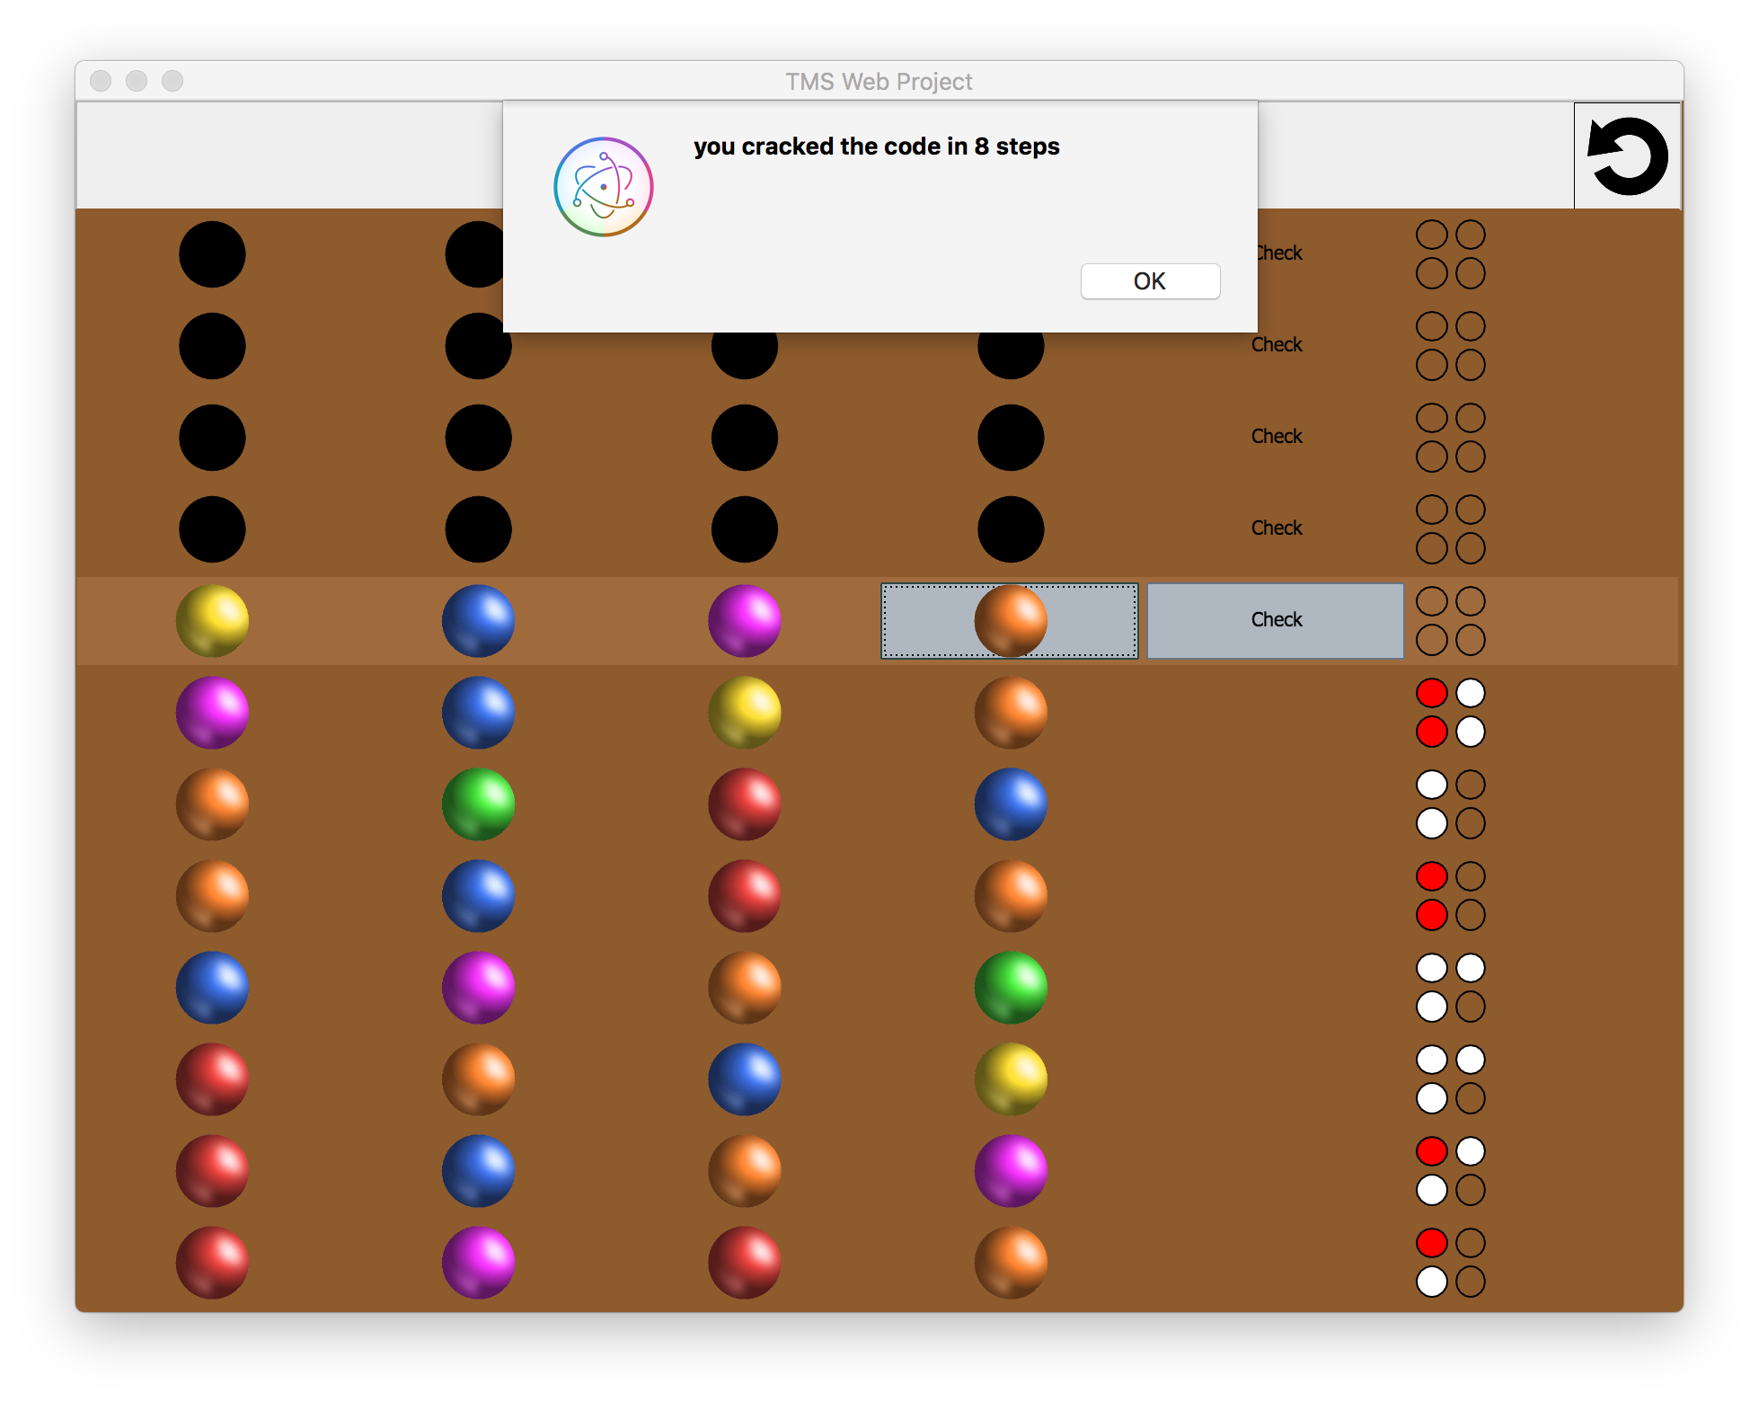Click the empty result pegs of the top row
Screen dimensions: 1759x1402
click(1451, 254)
